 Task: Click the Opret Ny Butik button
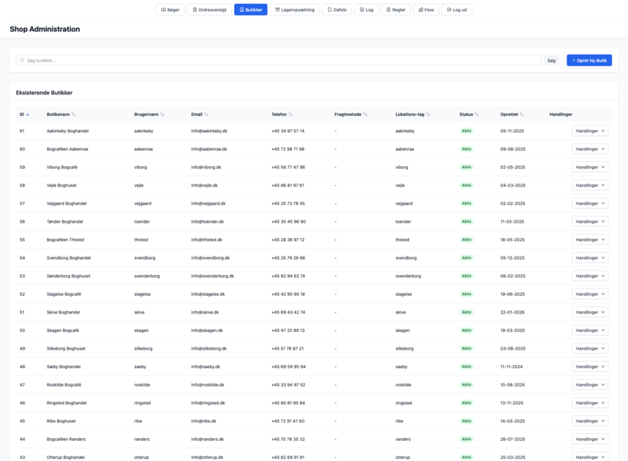click(x=589, y=60)
